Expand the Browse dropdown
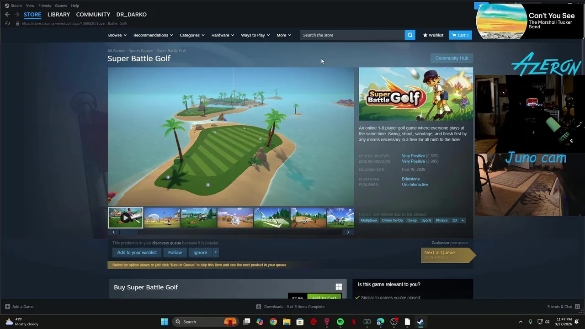 pos(117,35)
